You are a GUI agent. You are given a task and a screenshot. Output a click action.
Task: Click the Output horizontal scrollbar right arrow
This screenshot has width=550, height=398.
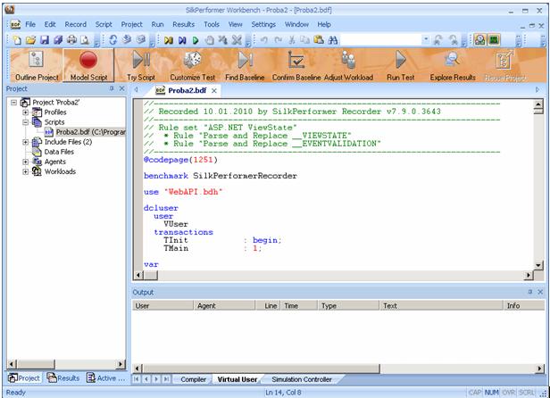(x=540, y=369)
